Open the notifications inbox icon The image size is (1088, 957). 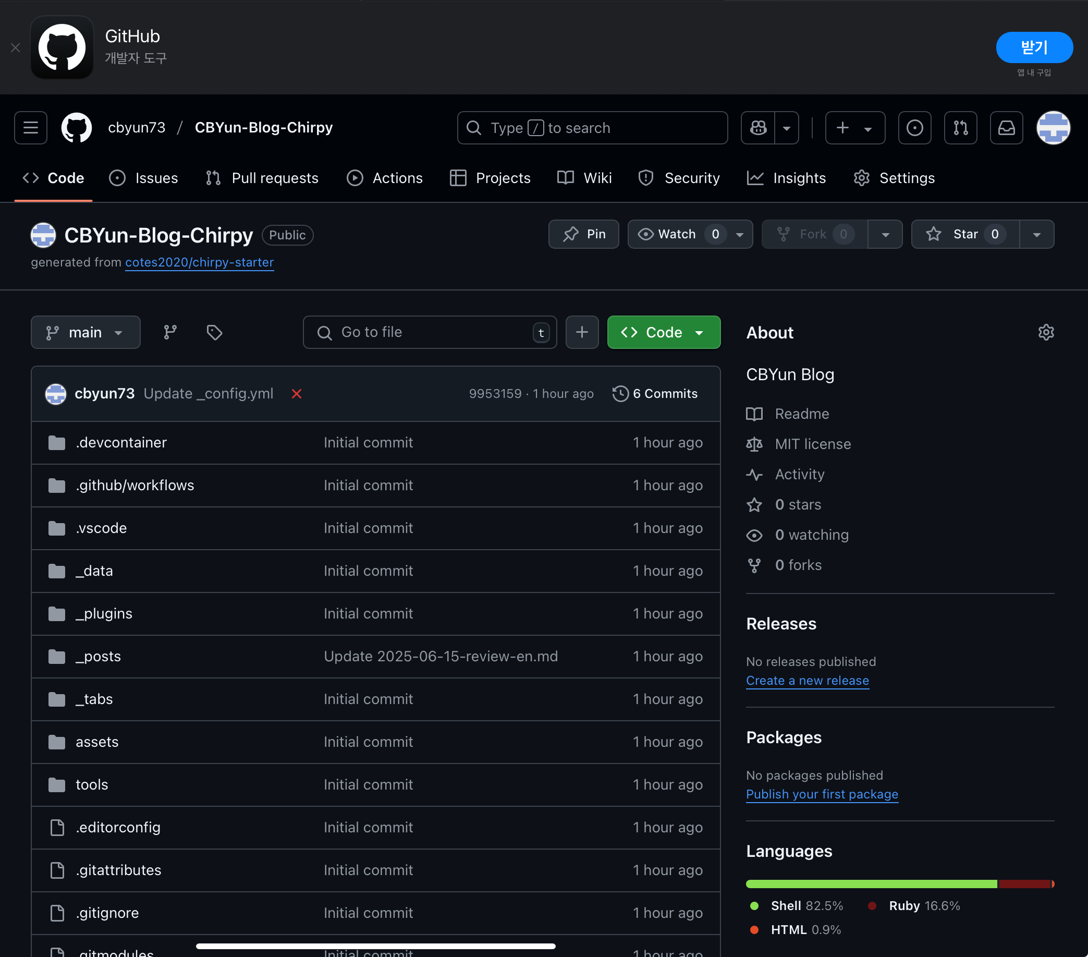(x=1006, y=128)
